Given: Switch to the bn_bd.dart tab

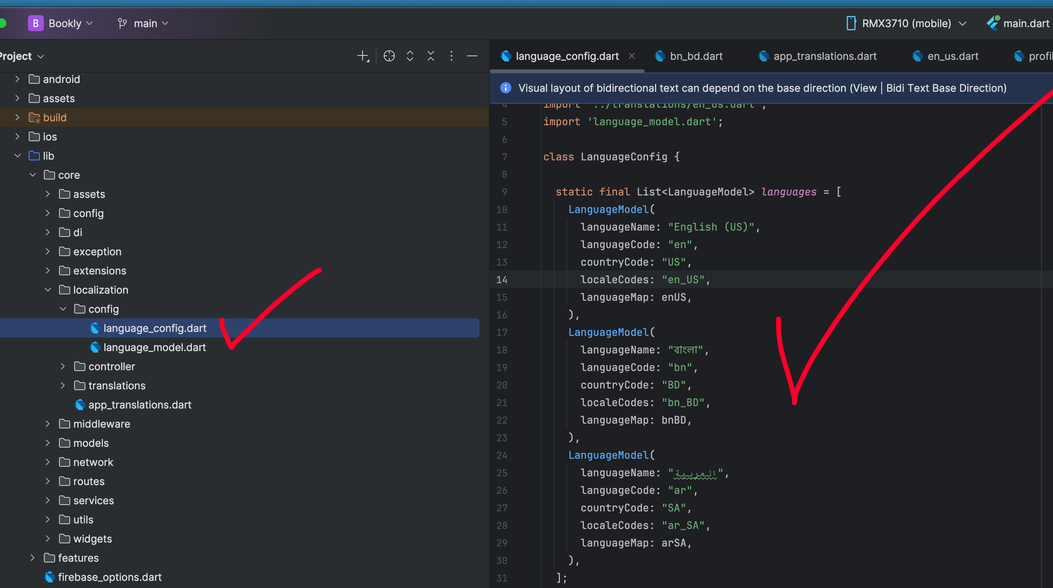Looking at the screenshot, I should click(x=688, y=56).
